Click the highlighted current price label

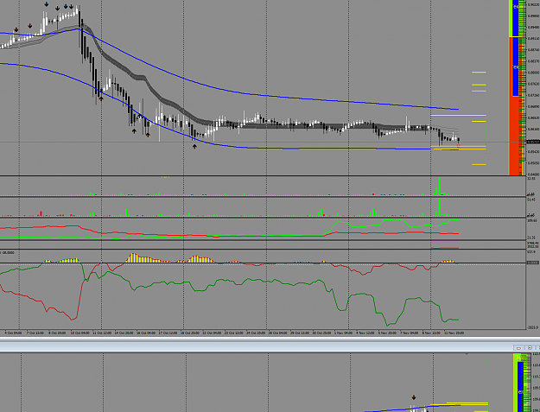tap(533, 142)
